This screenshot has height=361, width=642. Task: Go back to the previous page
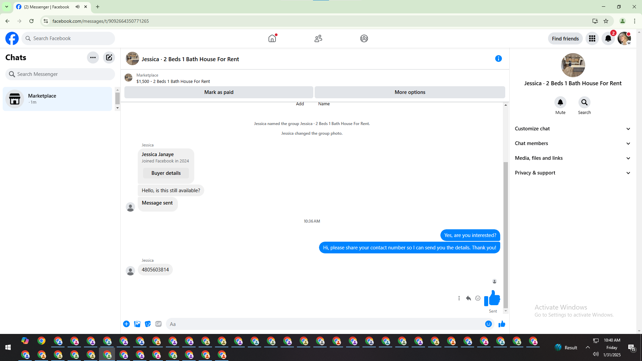pos(7,21)
